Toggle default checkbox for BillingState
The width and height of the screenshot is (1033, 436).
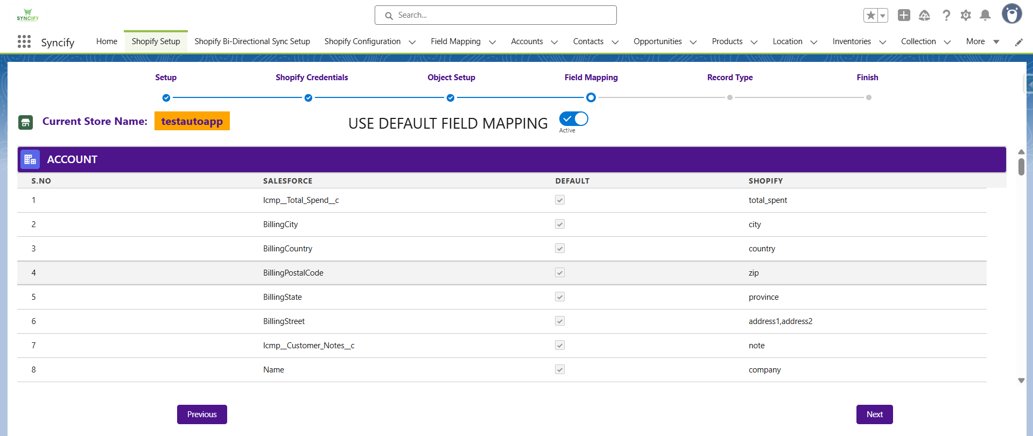click(560, 297)
